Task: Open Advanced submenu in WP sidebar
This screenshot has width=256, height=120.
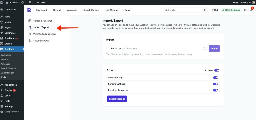Action: 5,64
